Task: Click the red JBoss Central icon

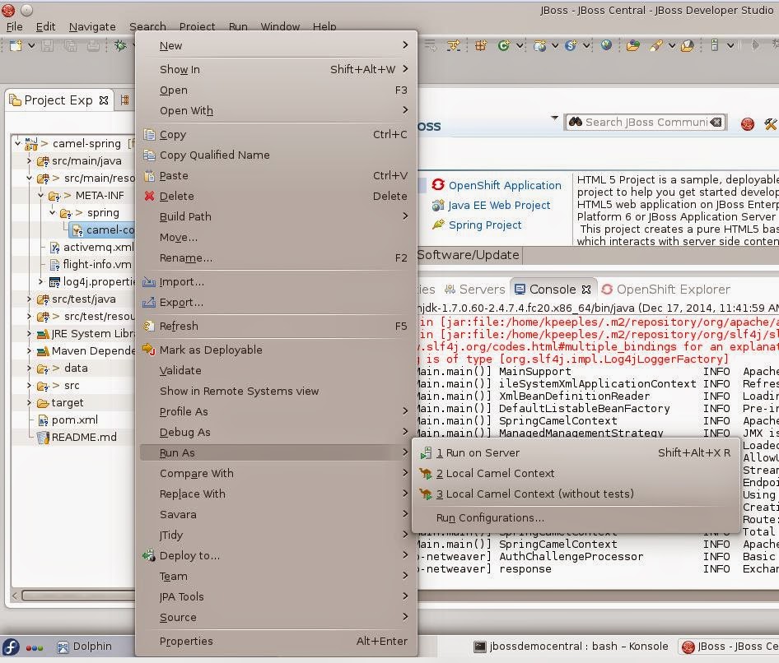Action: (x=747, y=123)
